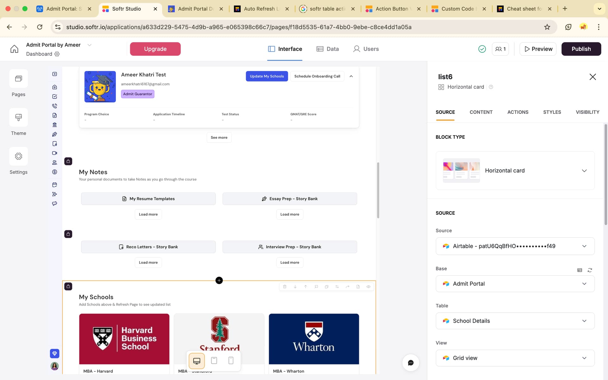
Task: Click the add block plus button
Action: tap(219, 280)
